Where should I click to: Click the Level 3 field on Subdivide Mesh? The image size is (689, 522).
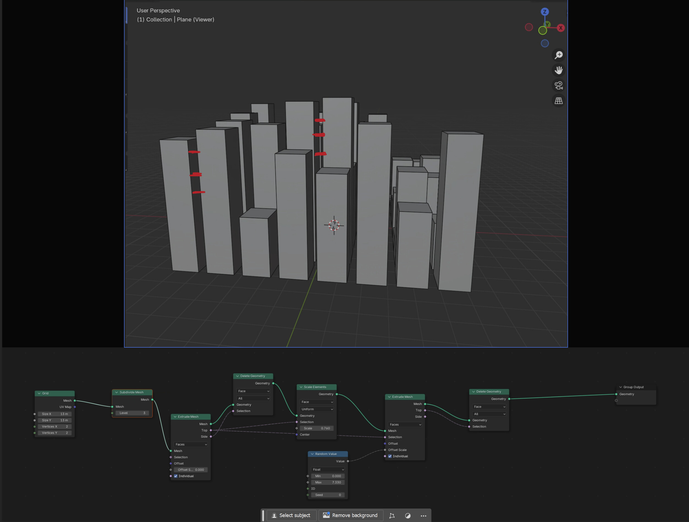click(132, 413)
